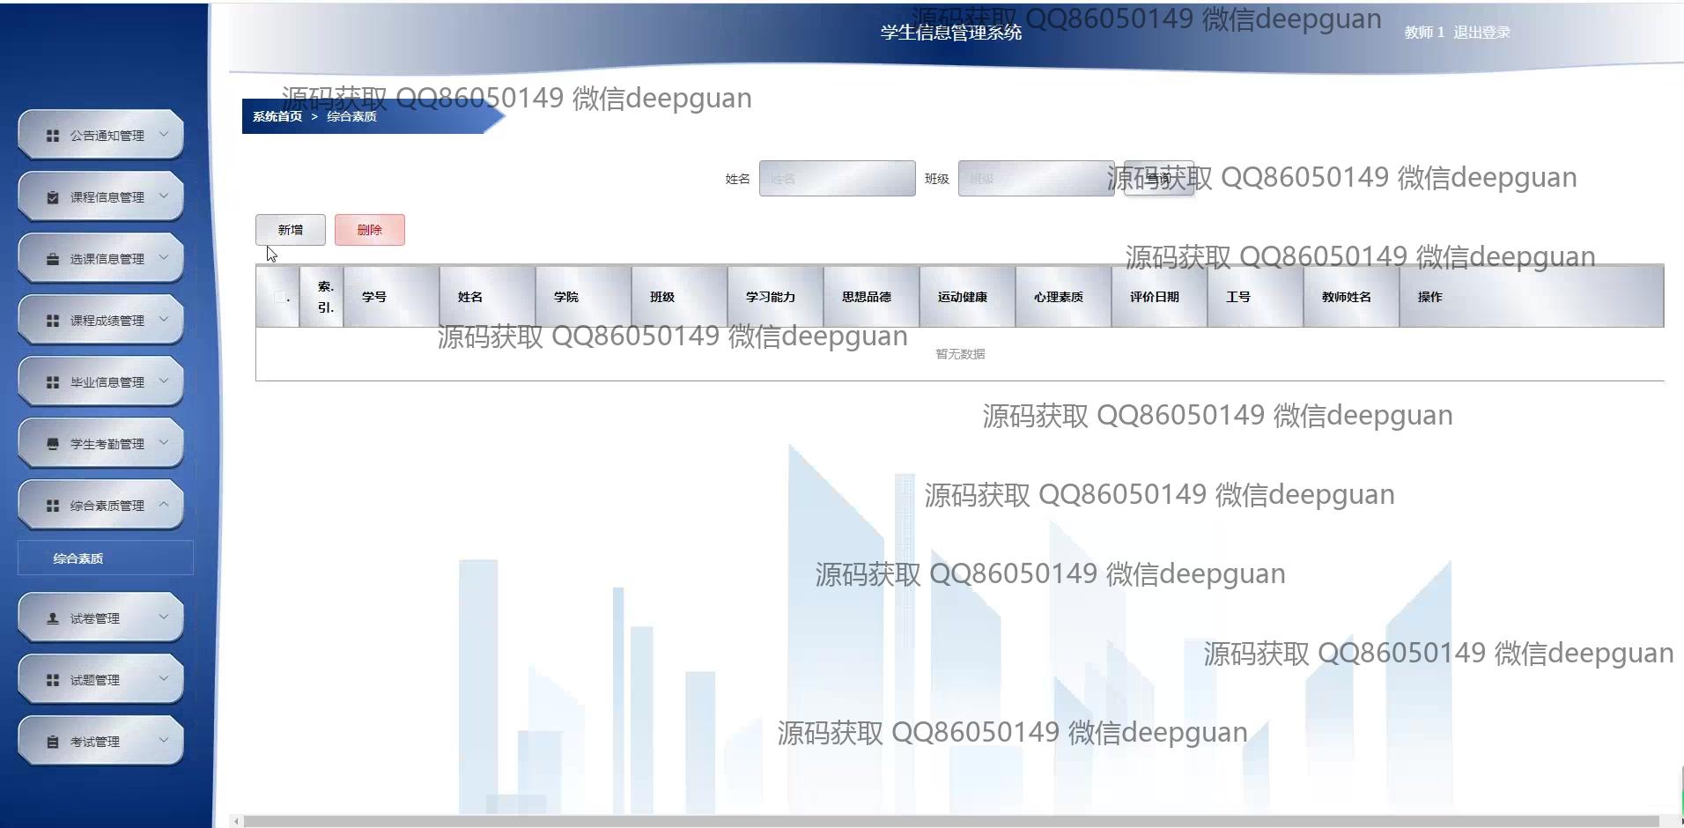Focus the 班级 search input
This screenshot has height=828, width=1684.
point(1037,179)
